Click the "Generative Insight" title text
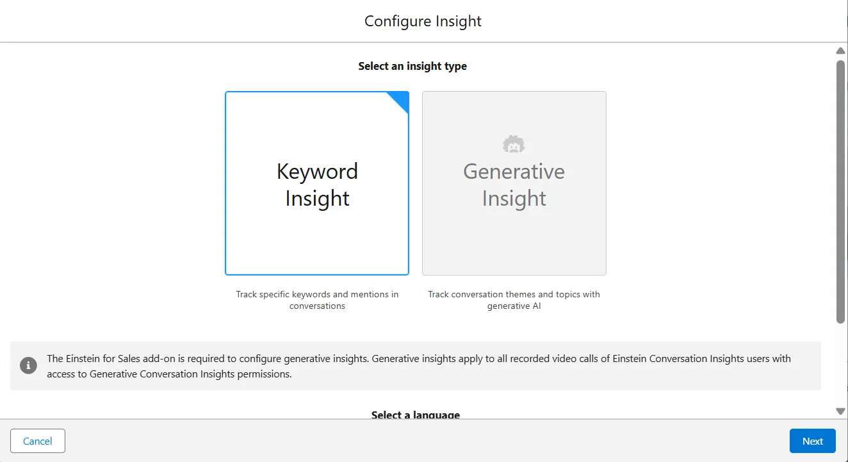 pyautogui.click(x=514, y=185)
